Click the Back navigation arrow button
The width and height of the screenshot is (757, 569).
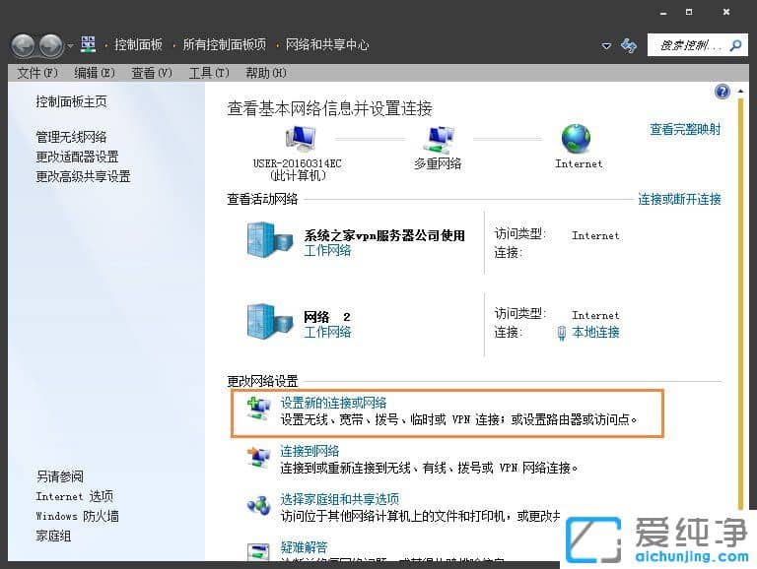pyautogui.click(x=23, y=46)
